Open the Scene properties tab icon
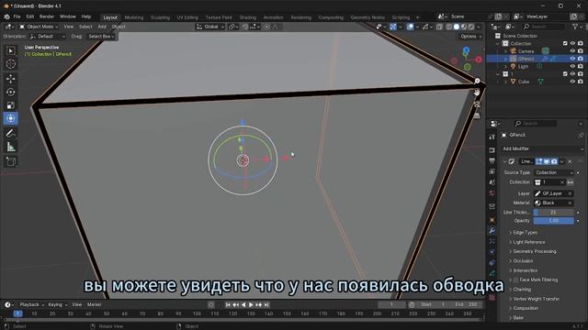The image size is (588, 330). (x=492, y=182)
